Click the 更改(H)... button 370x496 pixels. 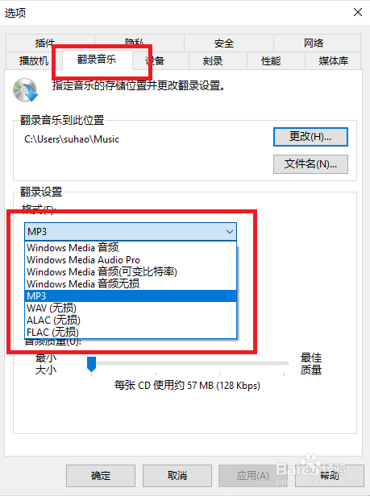coord(310,137)
